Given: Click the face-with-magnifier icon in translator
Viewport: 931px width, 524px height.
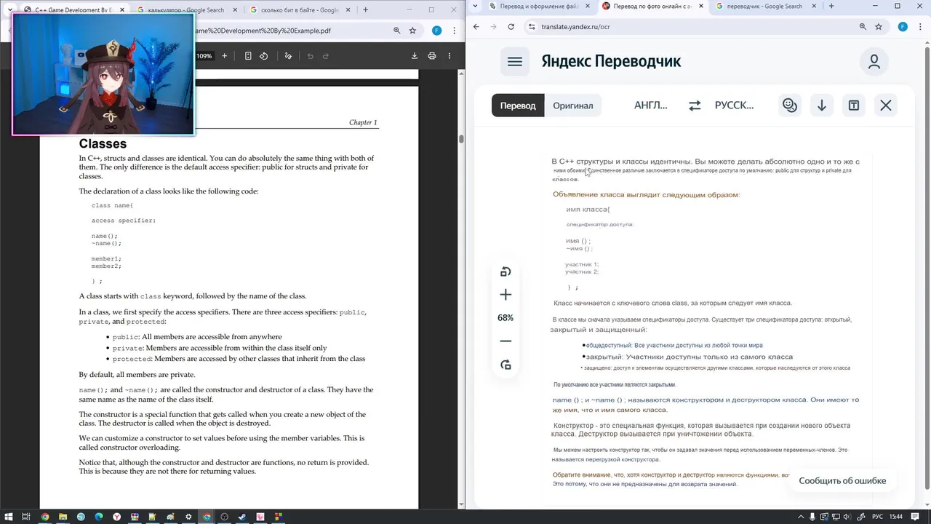Looking at the screenshot, I should (790, 106).
